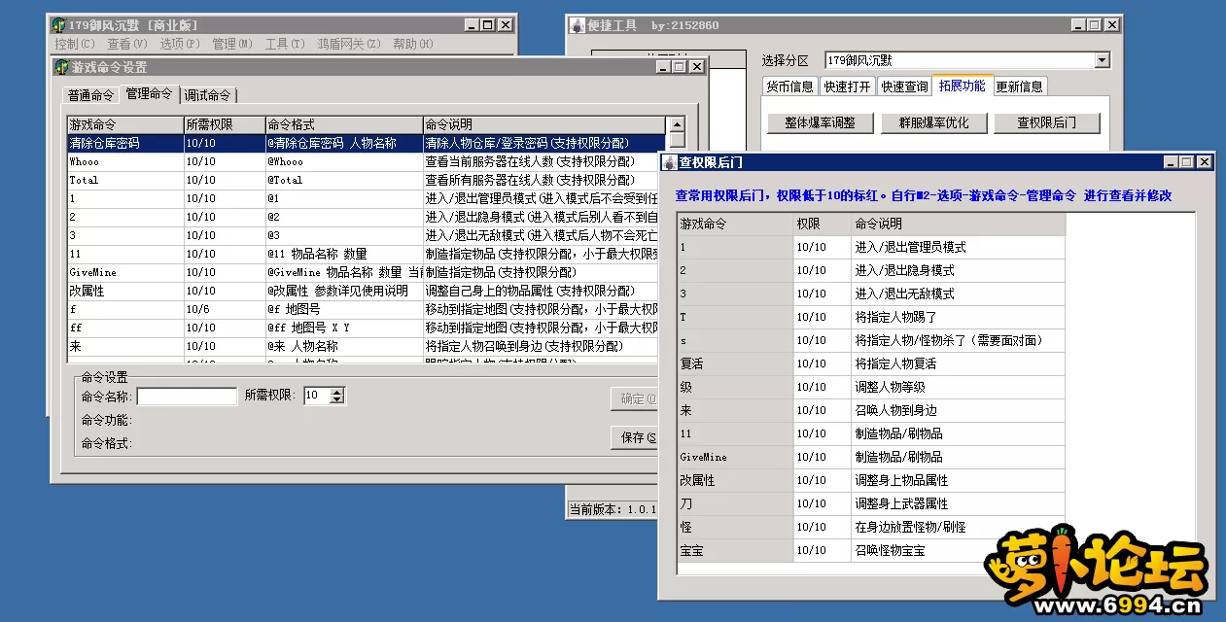Click the command list scrollbar up arrow
This screenshot has width=1226, height=622.
[x=676, y=124]
